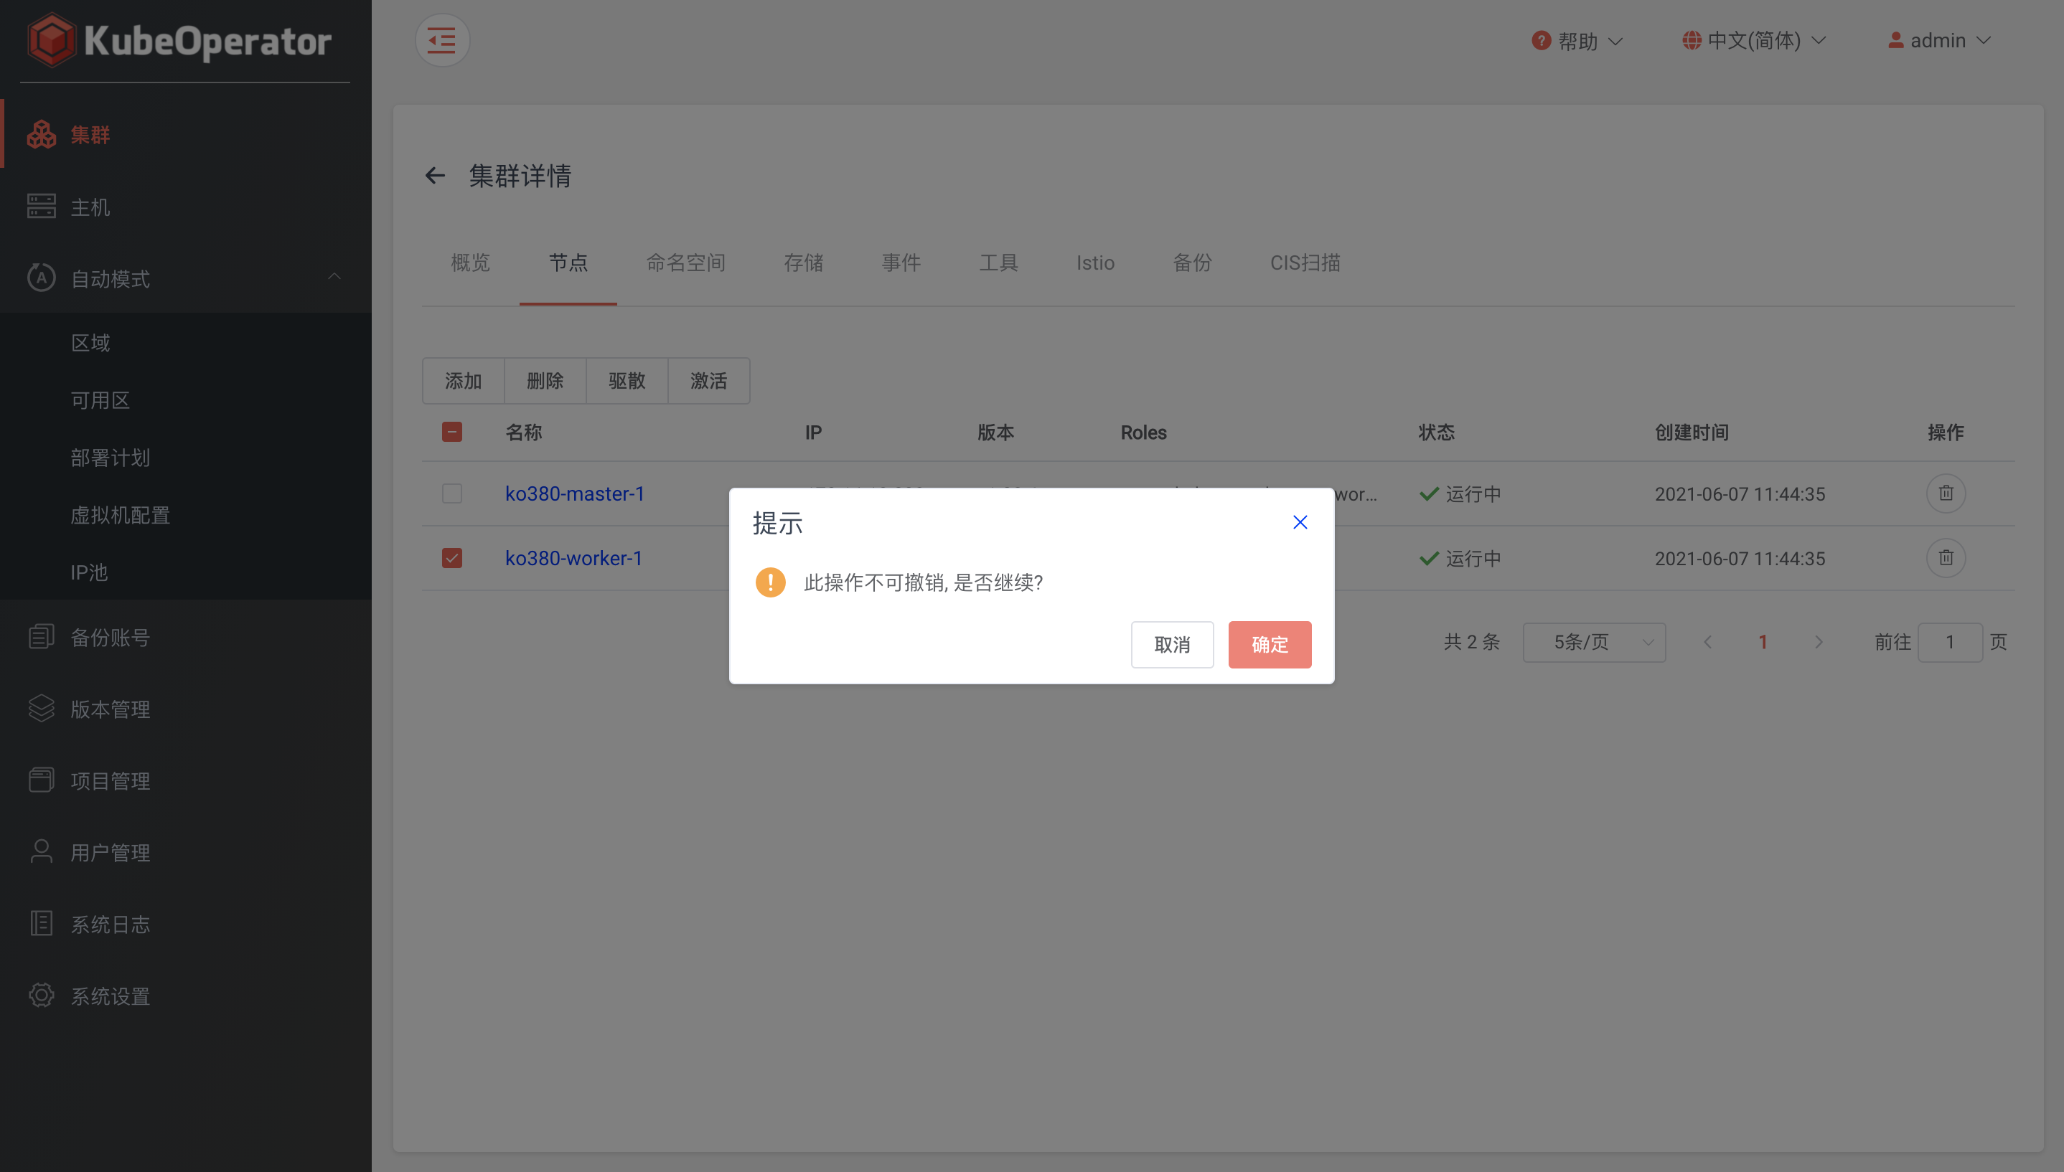Toggle the select-all checkbox in table header
The image size is (2064, 1172).
[x=453, y=433]
